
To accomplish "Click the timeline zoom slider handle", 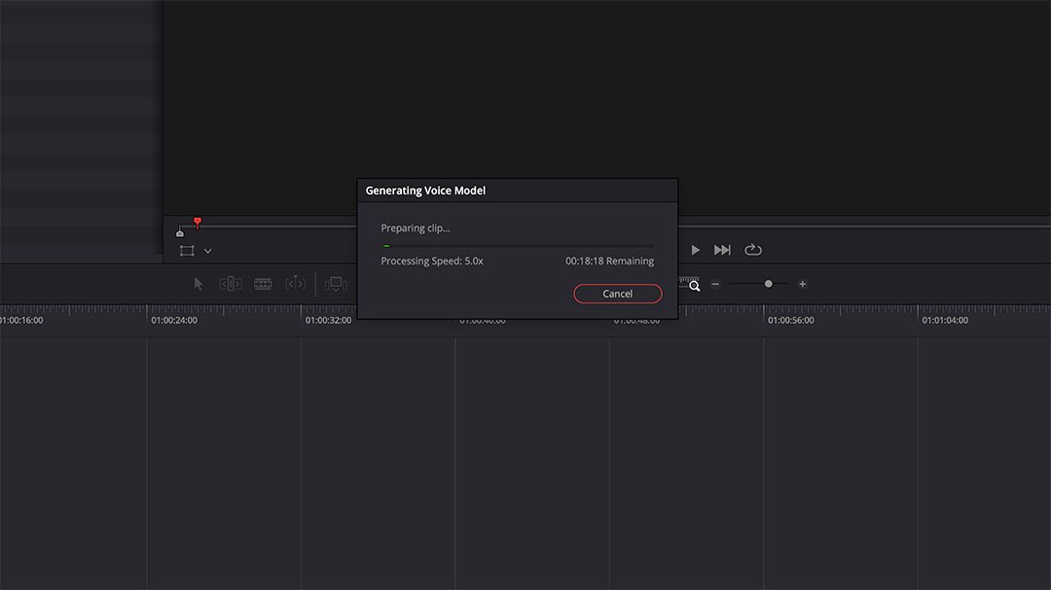I will [x=768, y=284].
